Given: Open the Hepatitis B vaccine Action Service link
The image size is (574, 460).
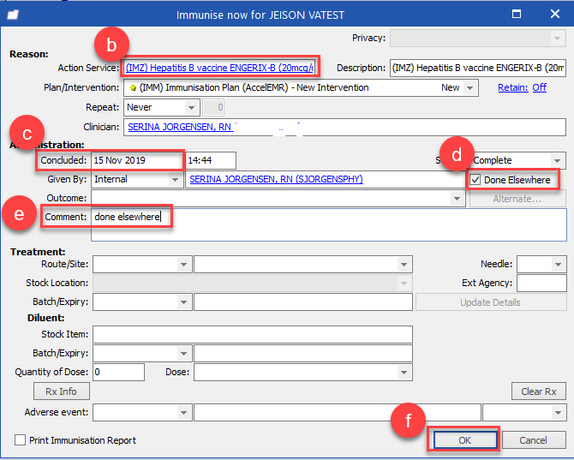Looking at the screenshot, I should pos(219,68).
